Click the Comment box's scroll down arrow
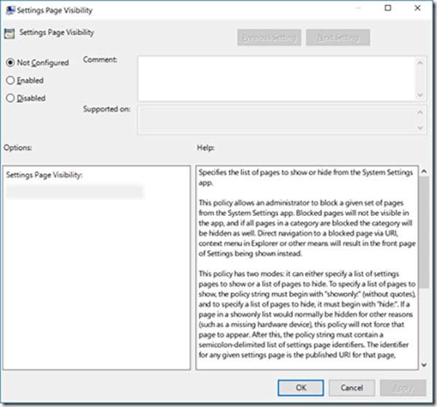 (422, 94)
